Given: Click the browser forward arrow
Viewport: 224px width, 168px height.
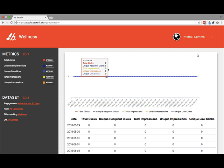Looking at the screenshot, I should (7, 22).
